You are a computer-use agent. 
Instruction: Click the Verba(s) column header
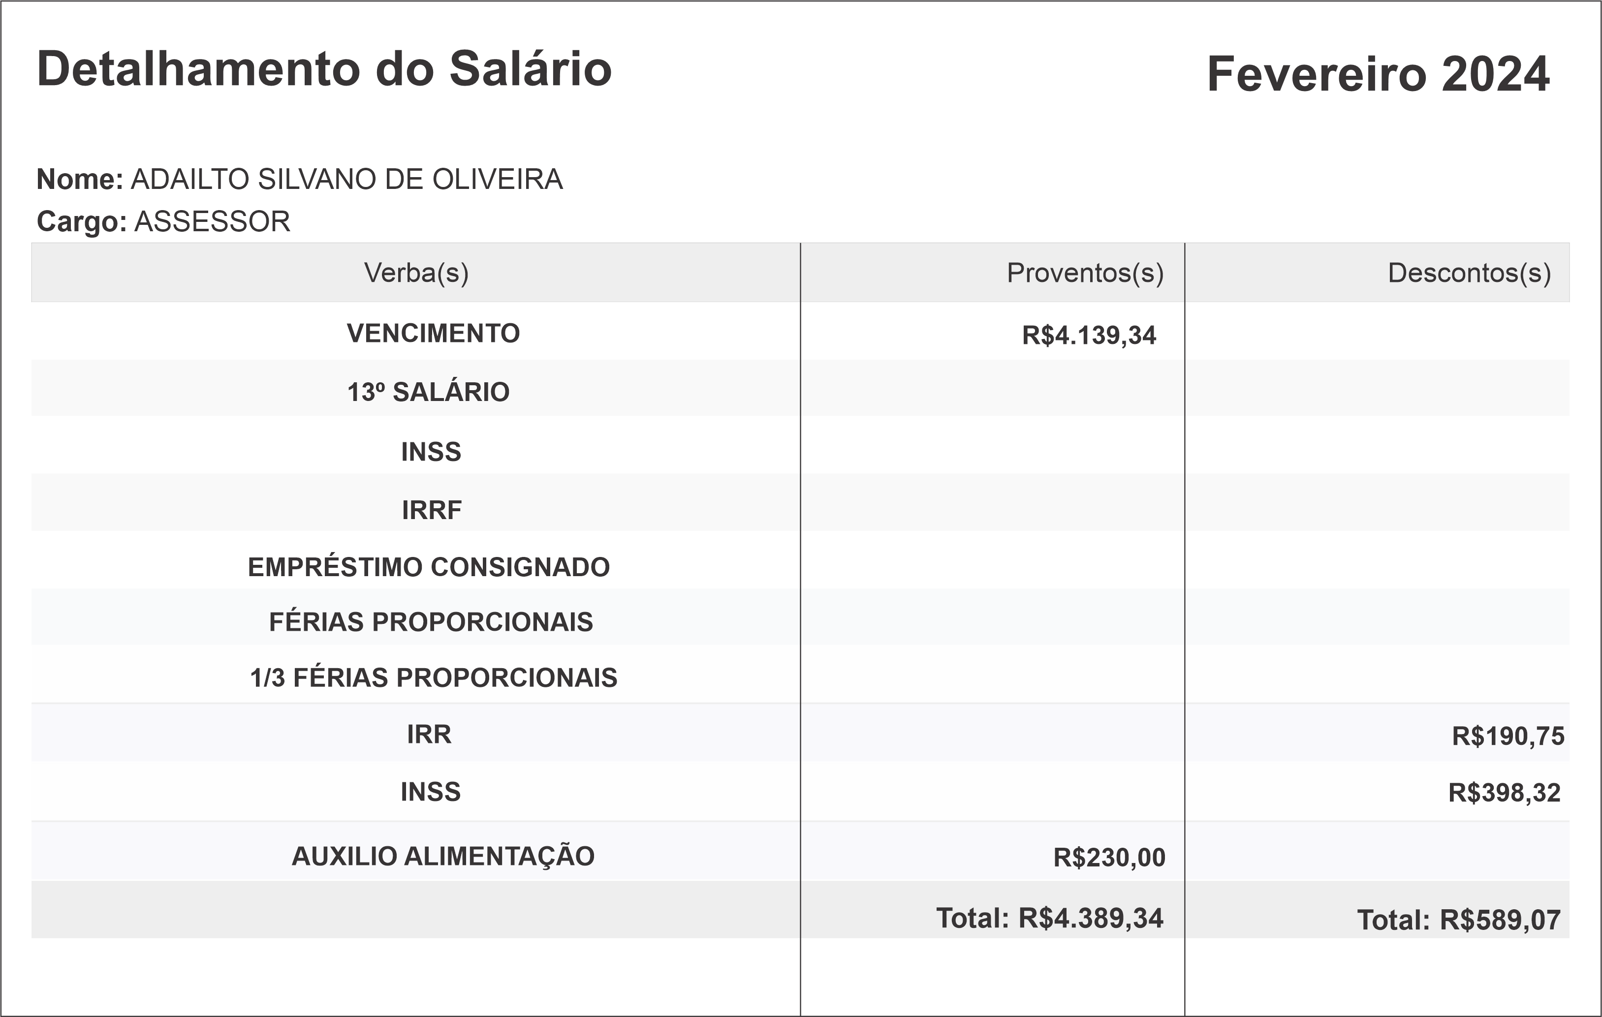click(416, 273)
